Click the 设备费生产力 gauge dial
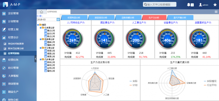 click(x=167, y=39)
